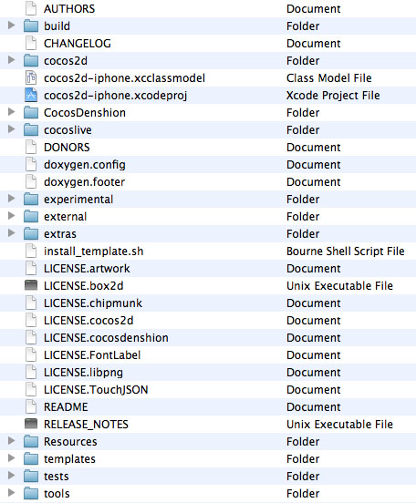Image resolution: width=416 pixels, height=503 pixels.
Task: Click the Xcode Project File kind label
Action: (x=333, y=96)
